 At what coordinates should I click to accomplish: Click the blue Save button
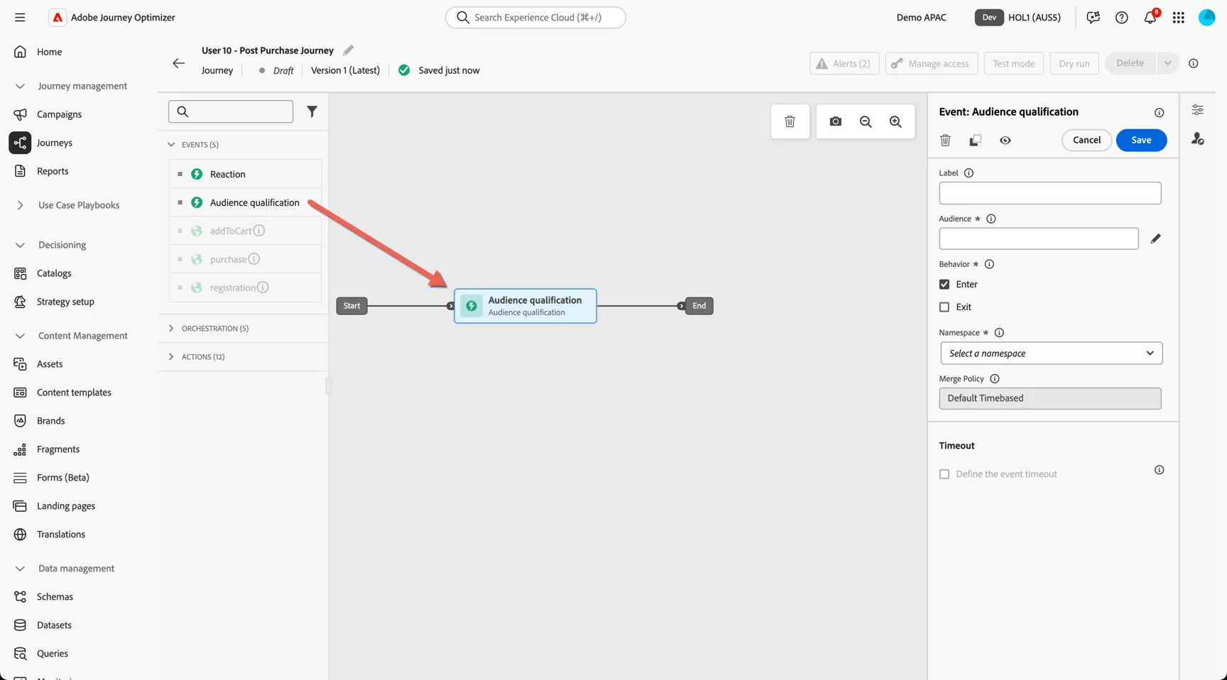[x=1141, y=140]
